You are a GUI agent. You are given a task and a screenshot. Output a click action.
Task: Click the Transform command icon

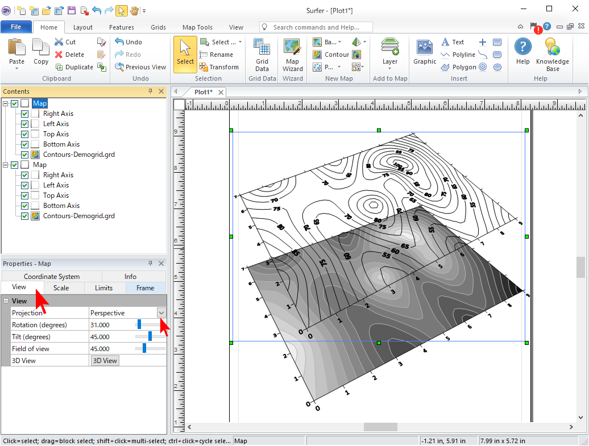[x=204, y=67]
